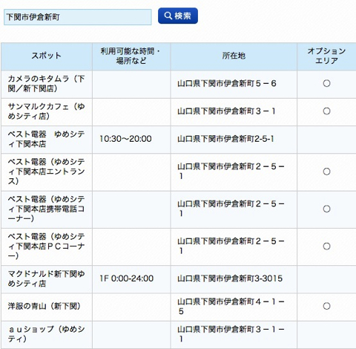Click the スポット column header
The image size is (356, 349).
(x=46, y=56)
